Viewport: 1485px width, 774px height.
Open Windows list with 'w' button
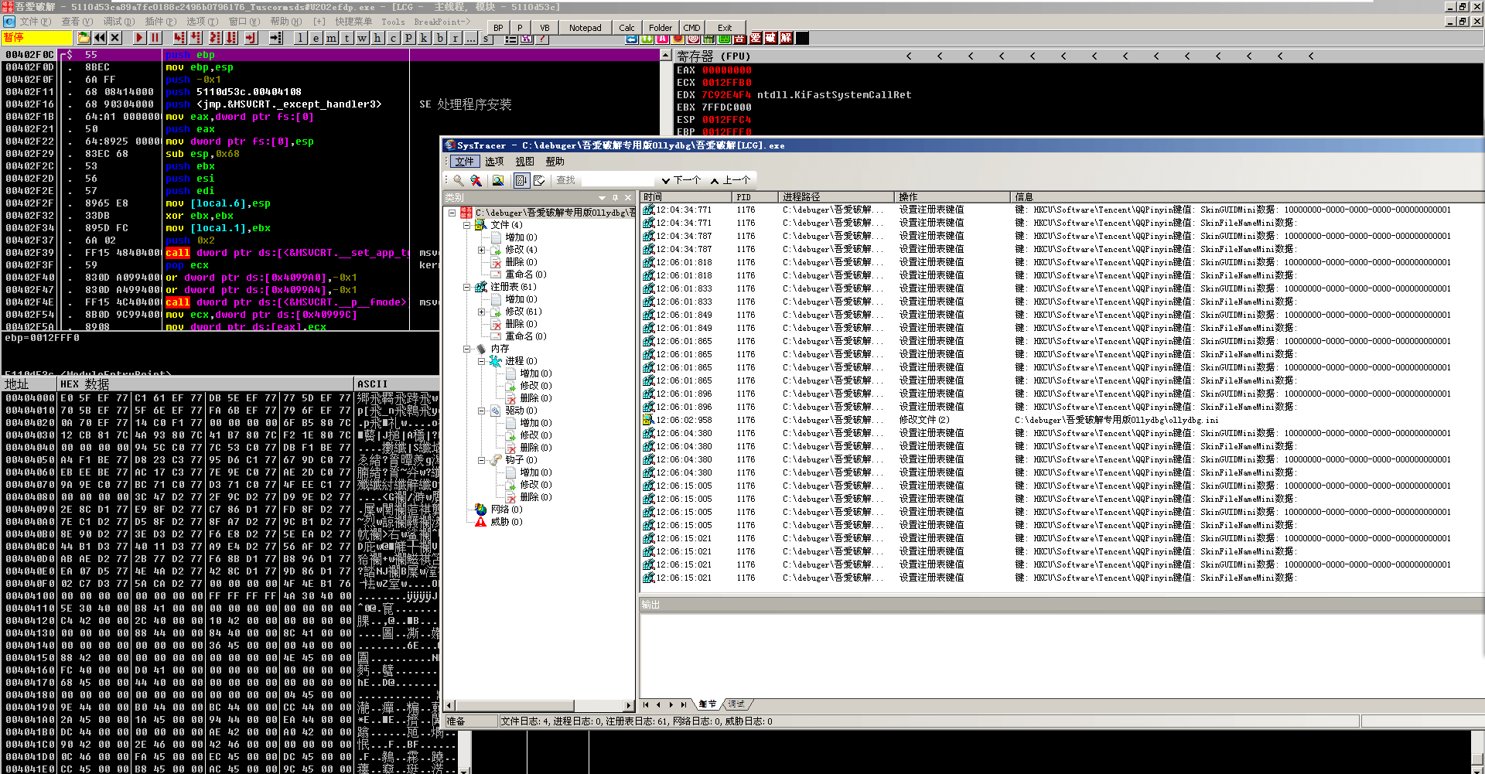(363, 37)
